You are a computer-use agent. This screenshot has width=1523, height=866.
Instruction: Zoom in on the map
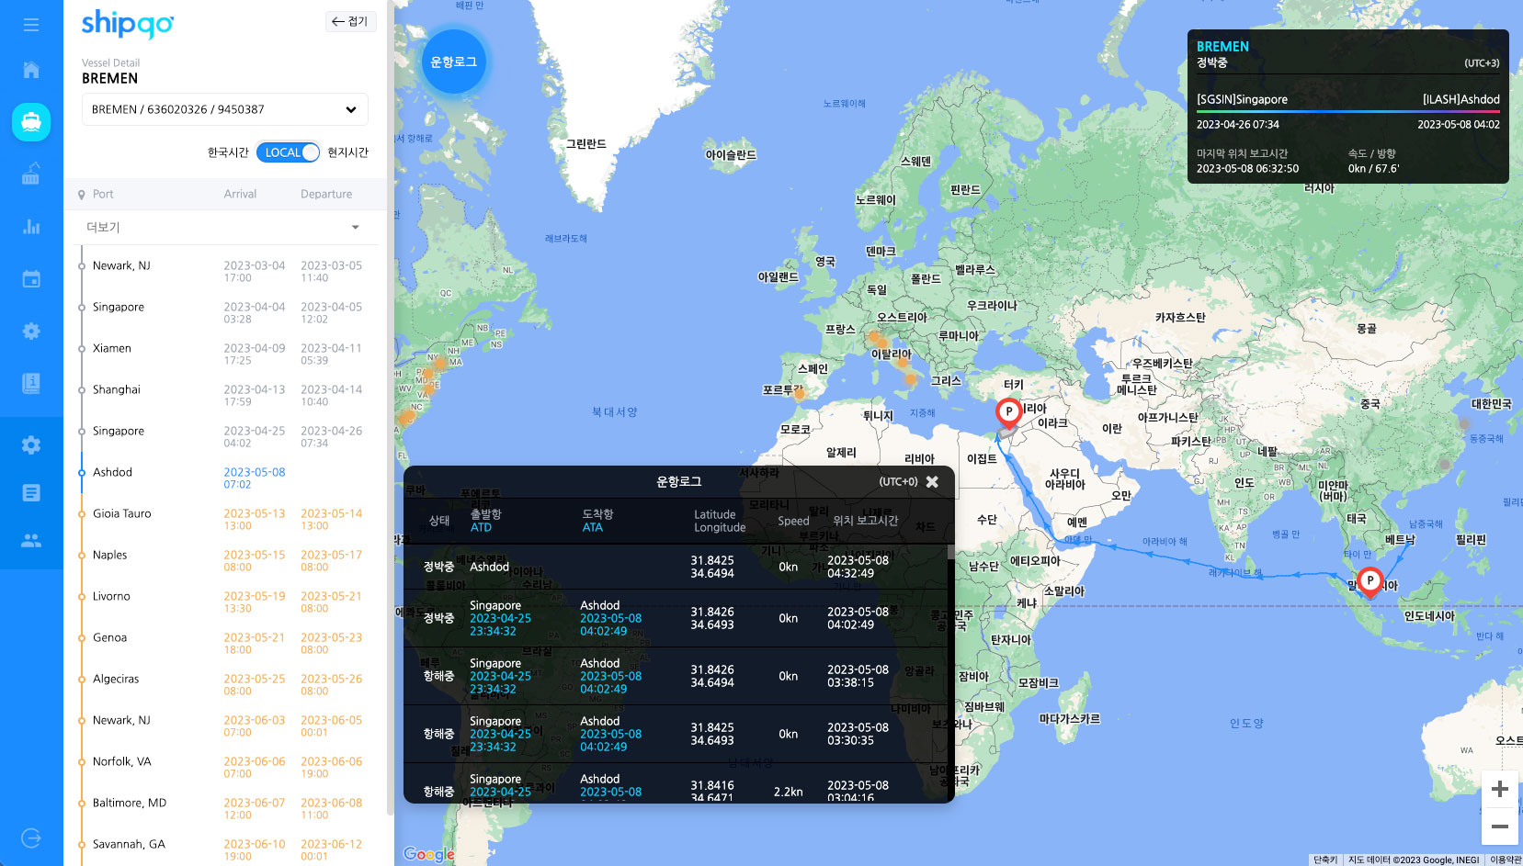click(1499, 789)
